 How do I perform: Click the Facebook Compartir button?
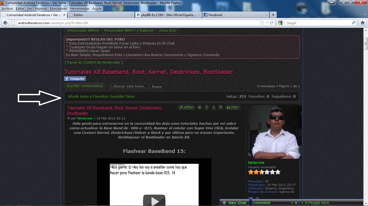pyautogui.click(x=75, y=79)
